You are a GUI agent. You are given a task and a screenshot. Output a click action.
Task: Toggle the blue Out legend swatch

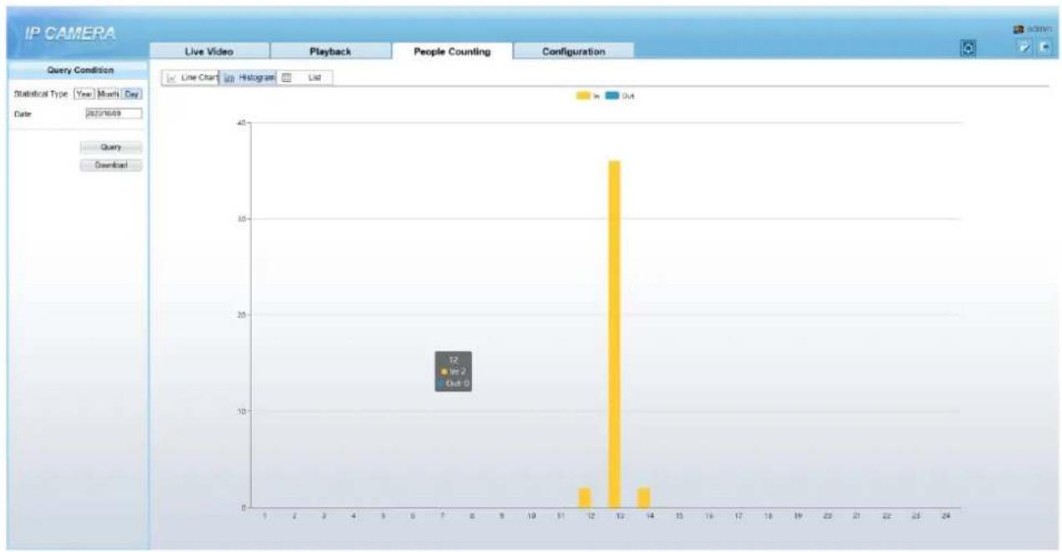pos(611,97)
